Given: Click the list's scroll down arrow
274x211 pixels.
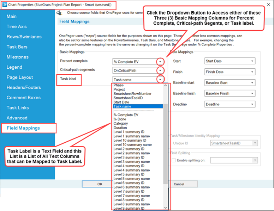Looking at the screenshot, I should click(x=165, y=207).
